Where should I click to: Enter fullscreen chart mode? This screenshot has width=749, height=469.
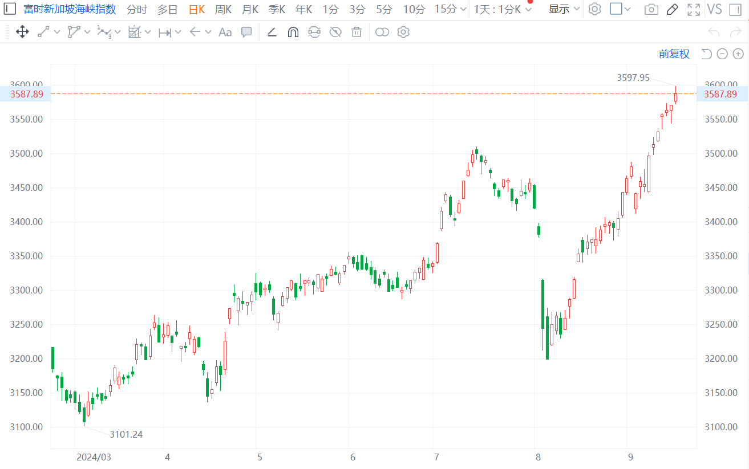[694, 9]
